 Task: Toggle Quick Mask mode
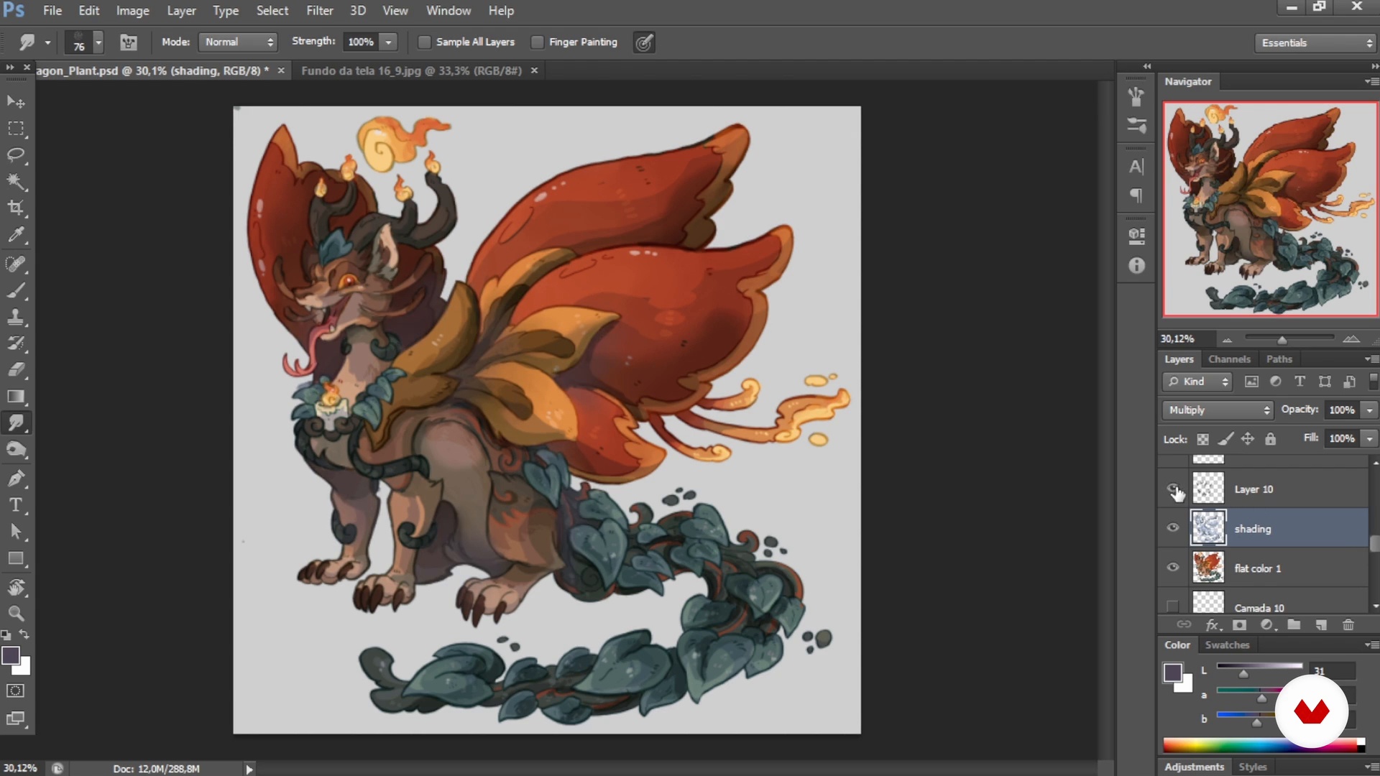(x=16, y=691)
